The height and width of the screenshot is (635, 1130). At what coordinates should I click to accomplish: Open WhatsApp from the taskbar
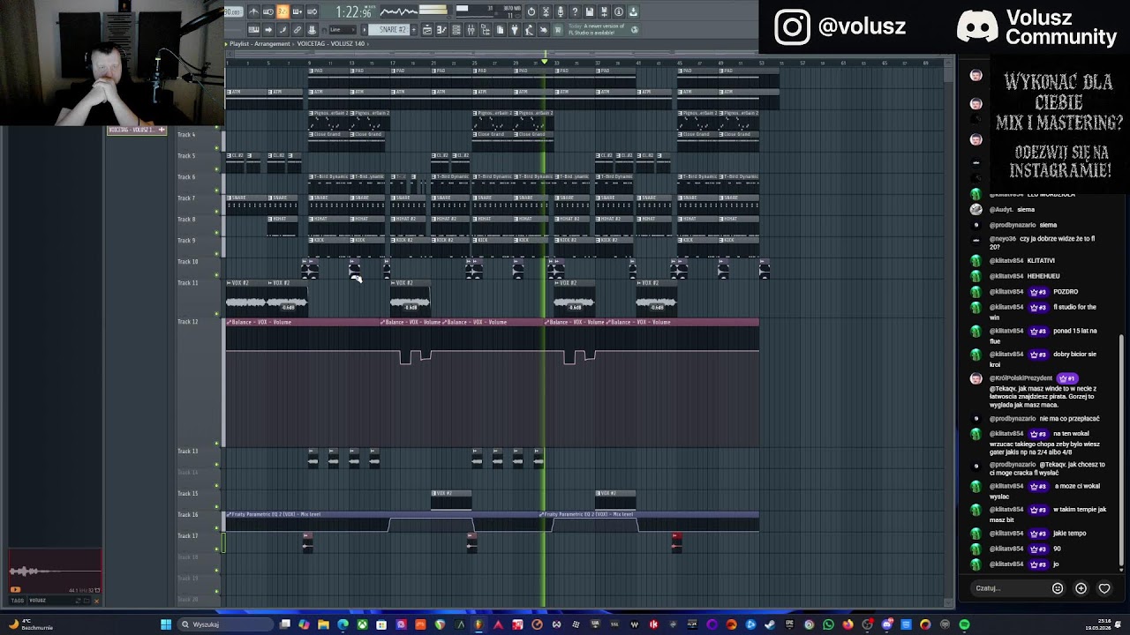(828, 624)
